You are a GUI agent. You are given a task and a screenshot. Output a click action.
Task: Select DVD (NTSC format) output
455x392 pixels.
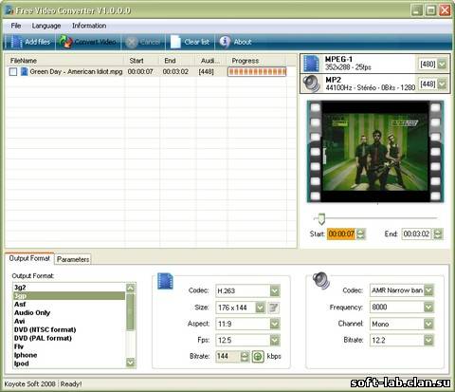(69, 330)
